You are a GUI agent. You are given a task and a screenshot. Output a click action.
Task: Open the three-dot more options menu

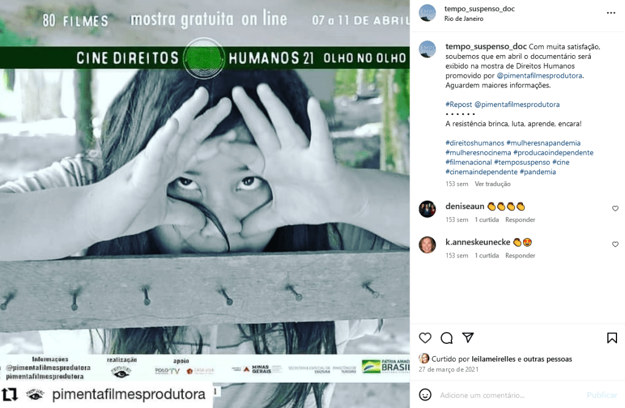point(611,13)
